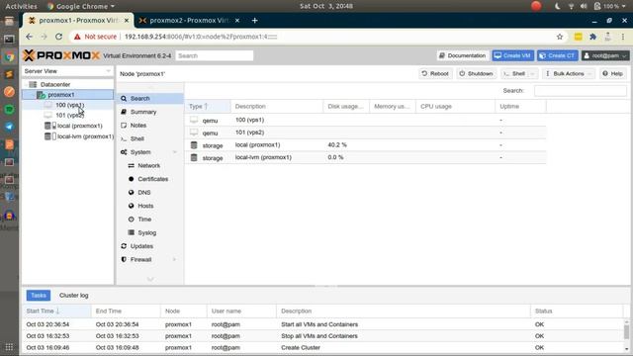Open the Shell button dropdown arrow
The height and width of the screenshot is (356, 633).
(x=532, y=74)
